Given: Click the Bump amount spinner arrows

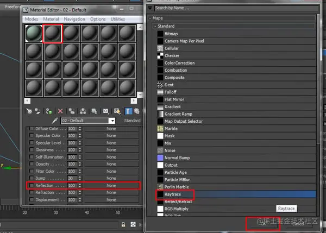Looking at the screenshot, I should (80, 178).
